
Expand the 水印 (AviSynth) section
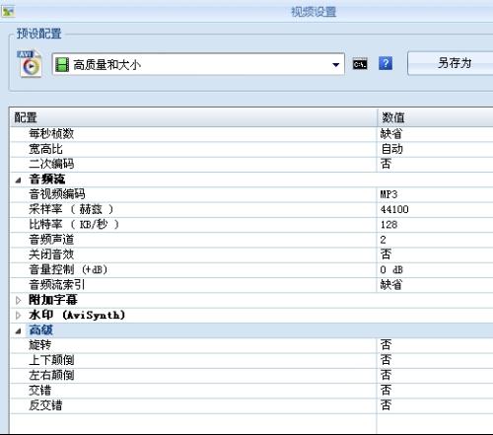click(x=19, y=316)
